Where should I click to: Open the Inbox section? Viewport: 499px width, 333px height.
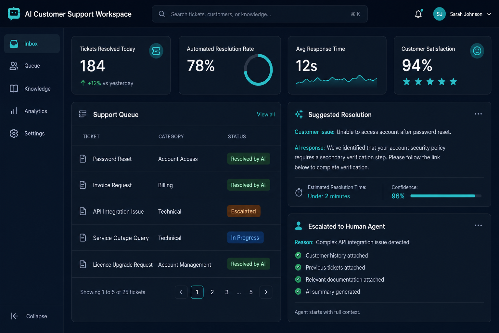pos(32,44)
